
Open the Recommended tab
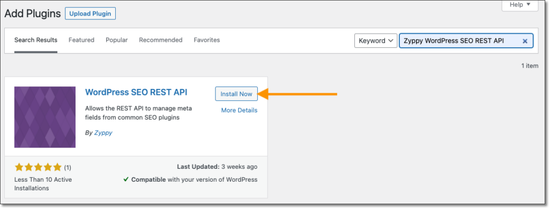(161, 40)
